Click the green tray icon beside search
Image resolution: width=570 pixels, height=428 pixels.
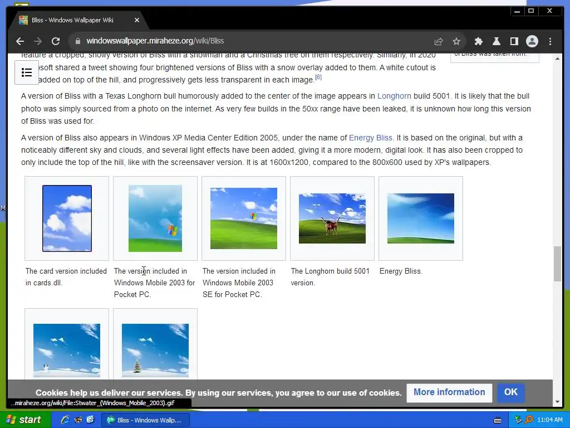click(x=518, y=420)
